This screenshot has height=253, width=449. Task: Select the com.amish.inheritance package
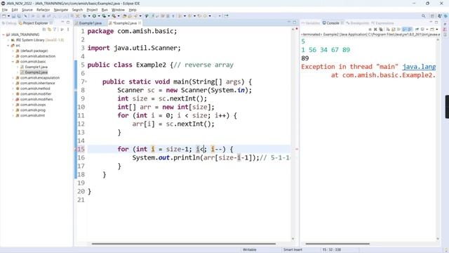(37, 83)
